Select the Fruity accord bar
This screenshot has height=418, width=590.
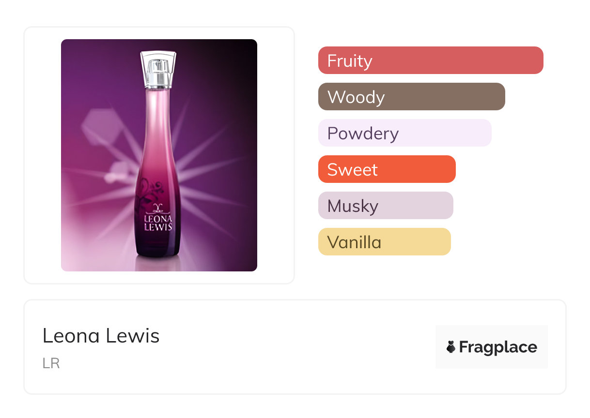click(431, 60)
